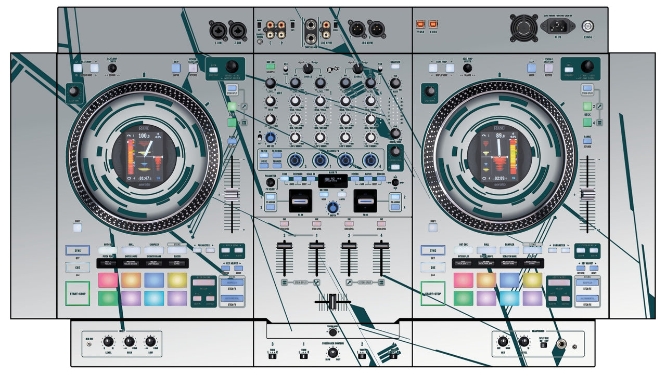Move the left deck pitch fader
Image resolution: width=666 pixels, height=375 pixels.
(x=232, y=194)
